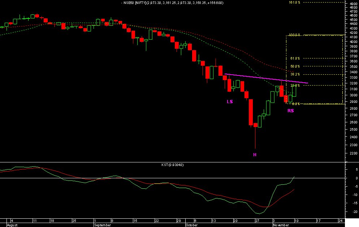The height and width of the screenshot is (227, 359).
Task: Click the 23.6% Fibonacci level label
Action: [x=295, y=85]
